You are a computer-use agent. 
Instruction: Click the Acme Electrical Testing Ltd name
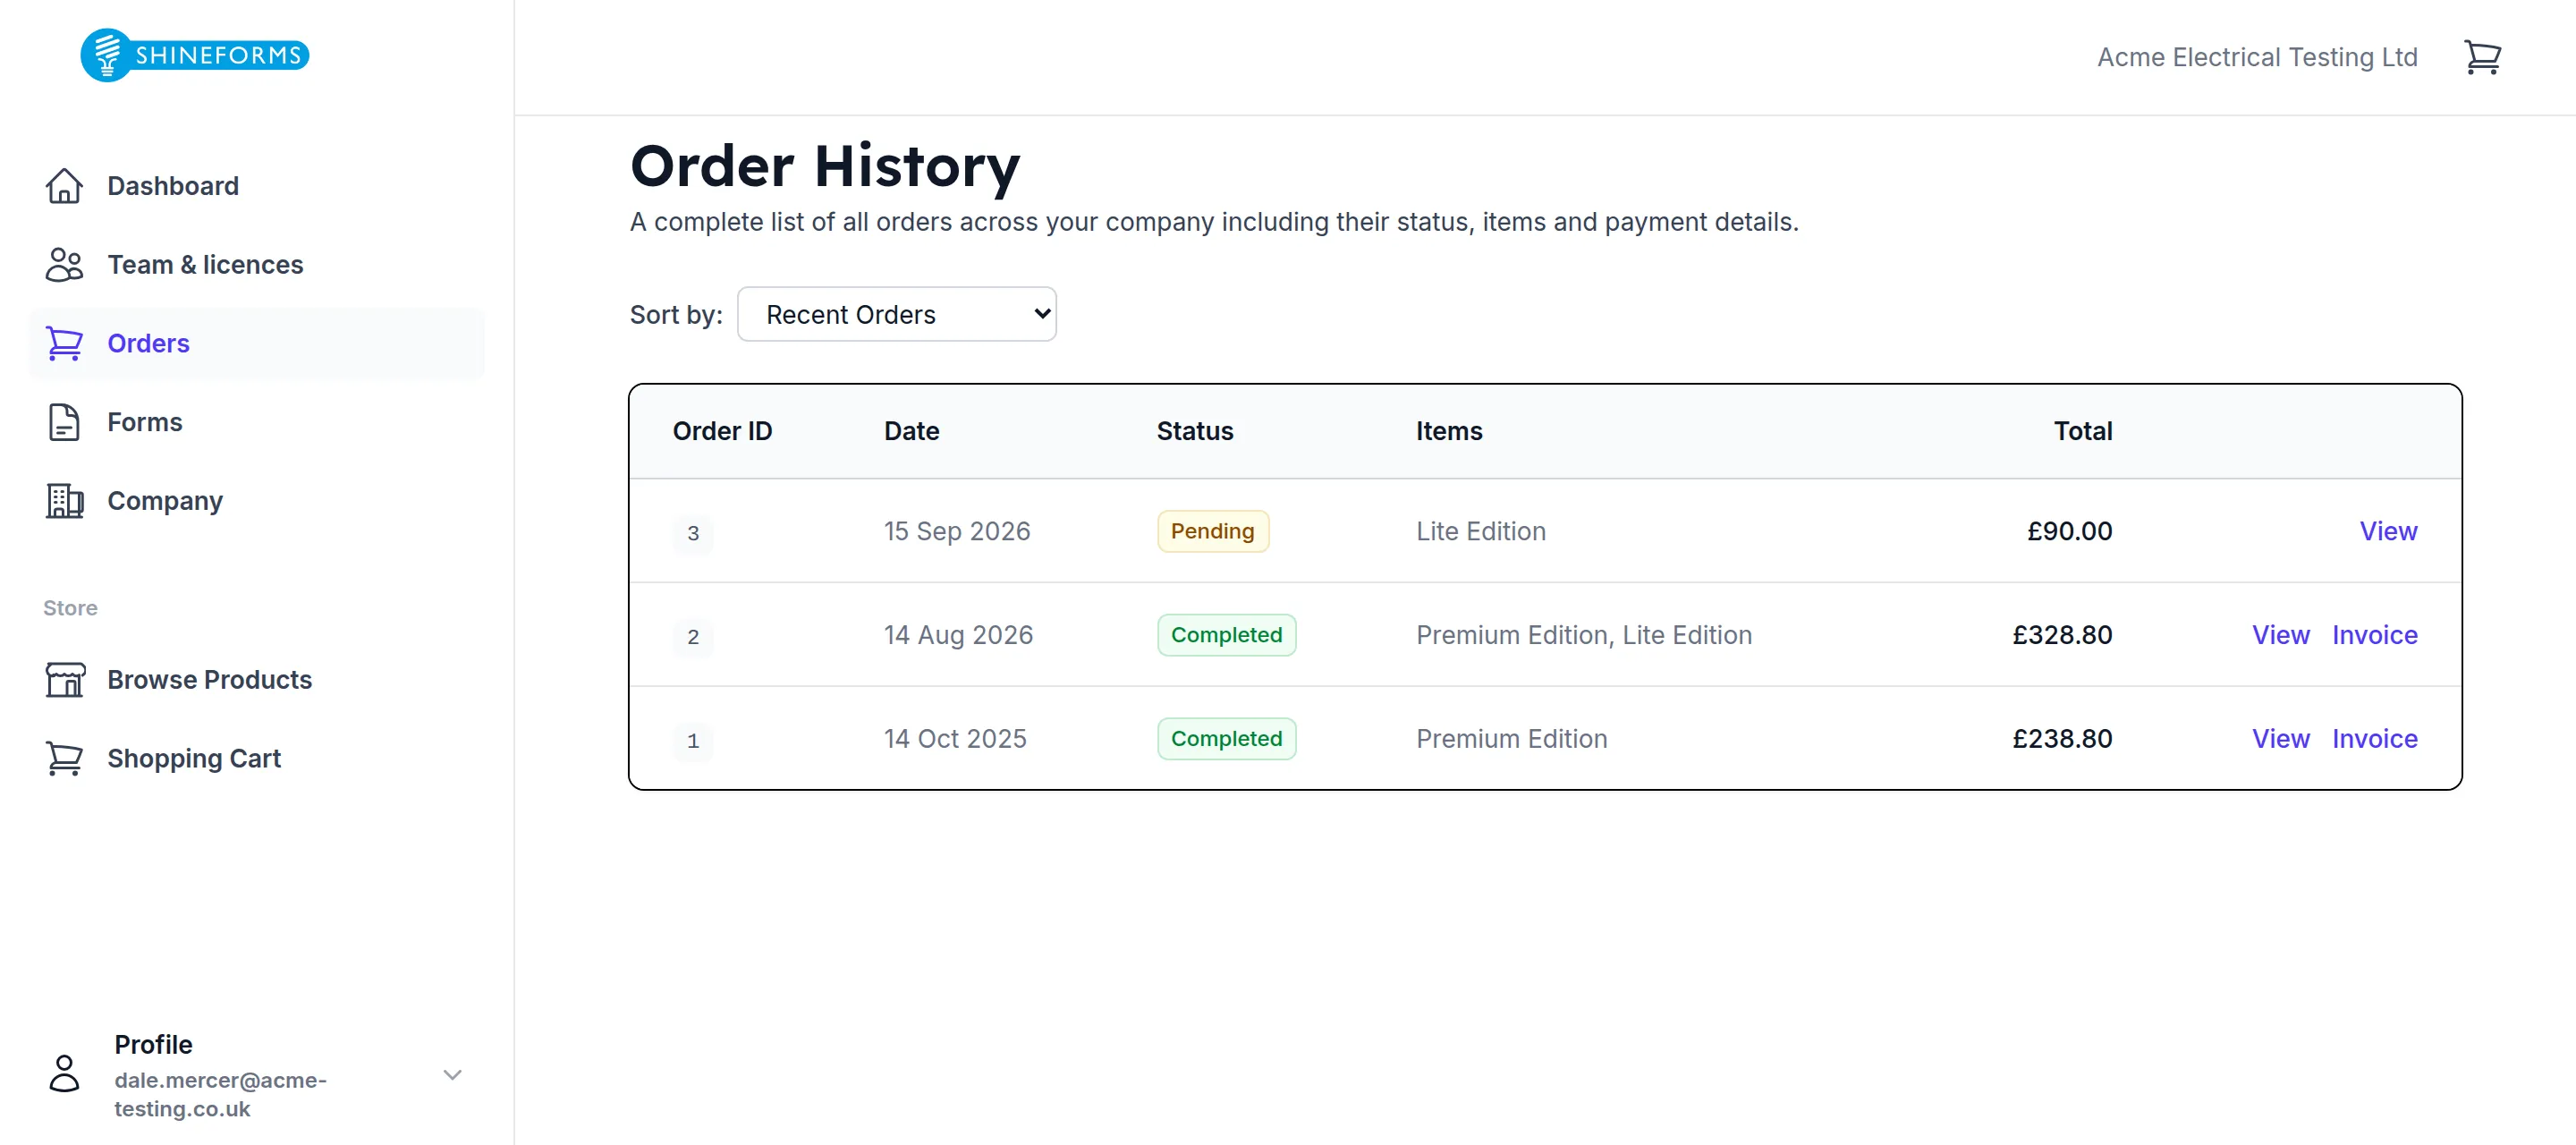[2257, 57]
